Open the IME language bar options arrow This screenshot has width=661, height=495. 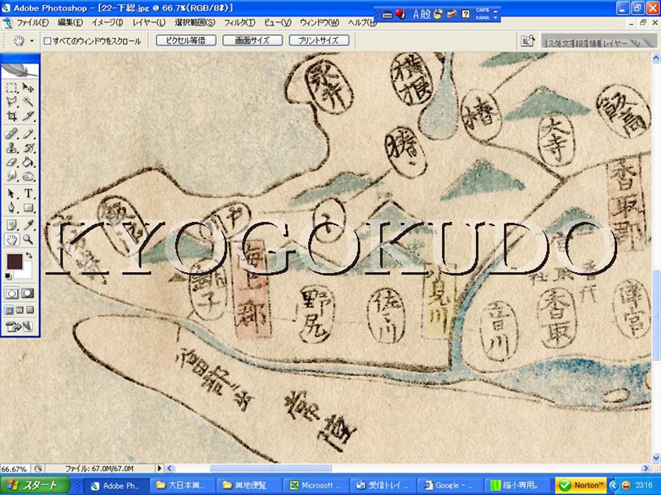pyautogui.click(x=496, y=17)
